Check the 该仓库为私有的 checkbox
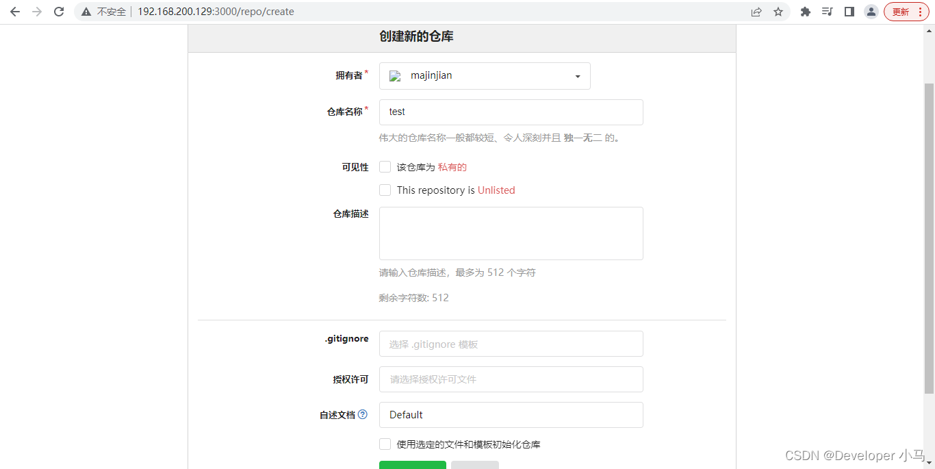The height and width of the screenshot is (469, 935). (x=385, y=167)
